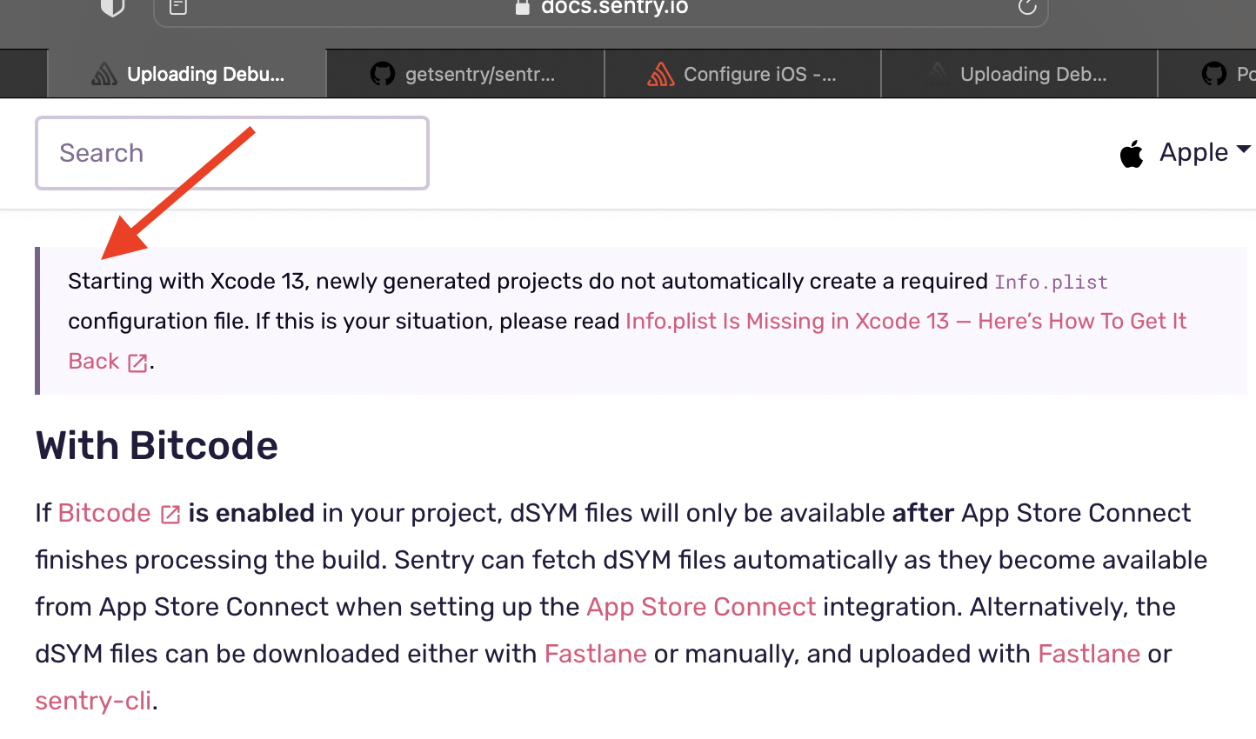This screenshot has height=739, width=1256.
Task: Open the second Uploading Deb... tab
Action: point(1019,74)
